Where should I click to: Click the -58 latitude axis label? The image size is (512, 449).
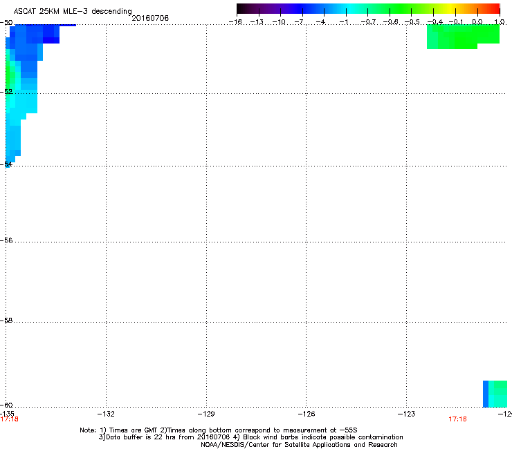click(x=6, y=321)
